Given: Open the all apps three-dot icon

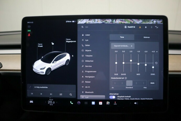Looking at the screenshot, I should (86, 103).
